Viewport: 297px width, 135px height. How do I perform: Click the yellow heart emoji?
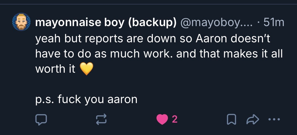point(87,69)
